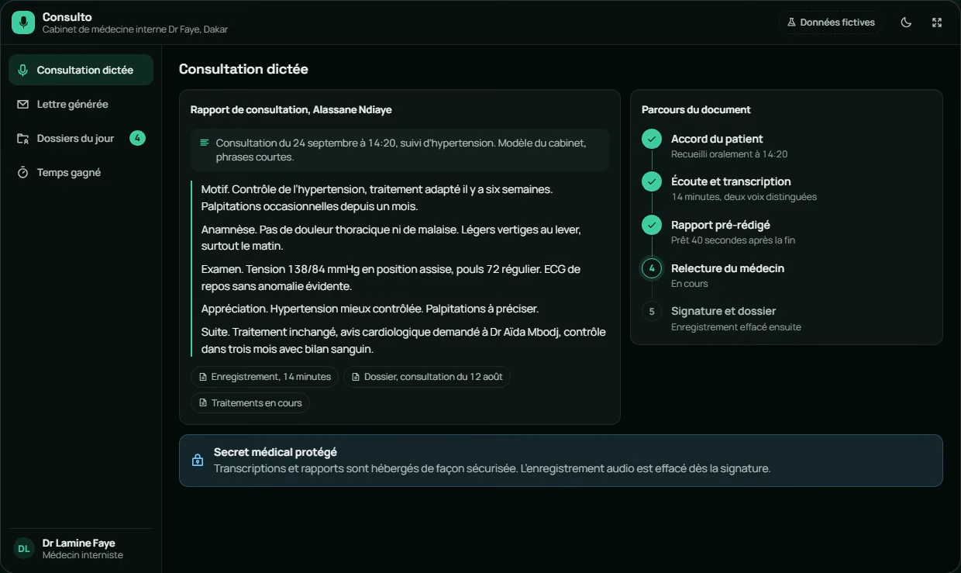Click the Rapport pré-rédigé checkmark icon

pyautogui.click(x=652, y=225)
